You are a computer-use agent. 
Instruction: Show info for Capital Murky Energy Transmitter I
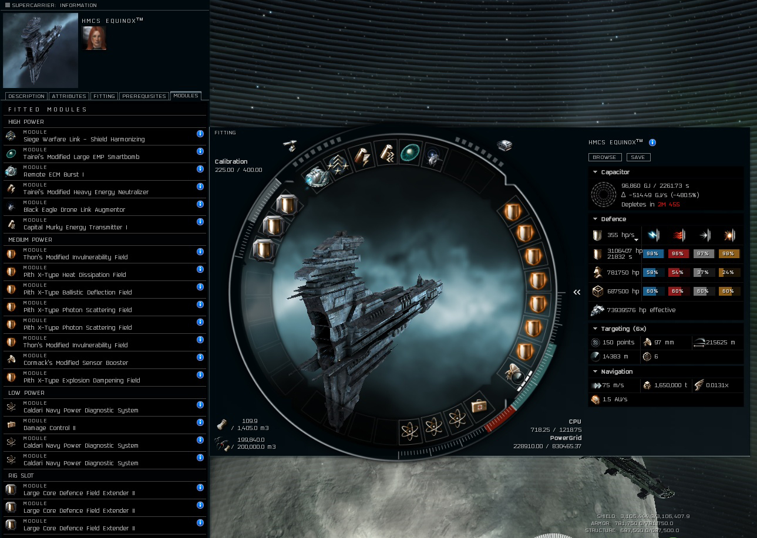coord(200,222)
